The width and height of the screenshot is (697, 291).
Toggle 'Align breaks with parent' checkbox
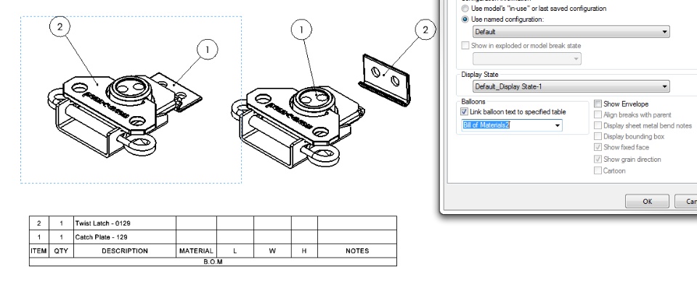598,115
